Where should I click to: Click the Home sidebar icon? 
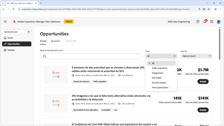click(5, 38)
